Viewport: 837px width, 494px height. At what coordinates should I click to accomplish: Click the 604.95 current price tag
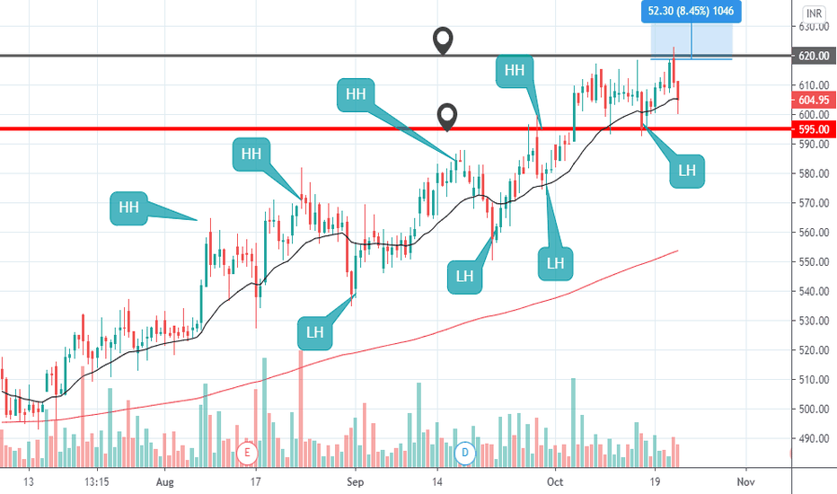[814, 100]
